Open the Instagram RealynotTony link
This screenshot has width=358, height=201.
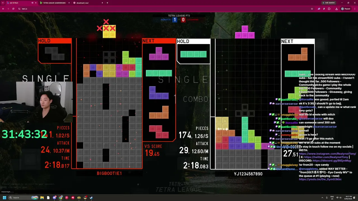[327, 154]
